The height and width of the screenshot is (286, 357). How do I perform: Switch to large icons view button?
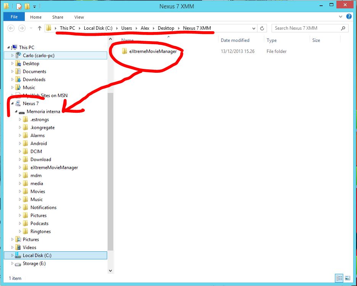point(347,278)
